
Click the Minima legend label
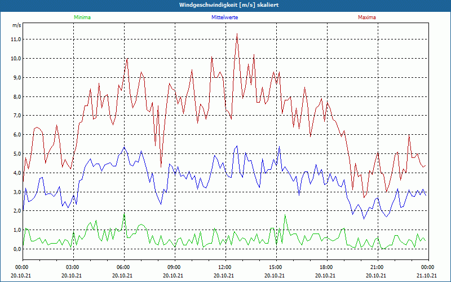[x=82, y=17]
